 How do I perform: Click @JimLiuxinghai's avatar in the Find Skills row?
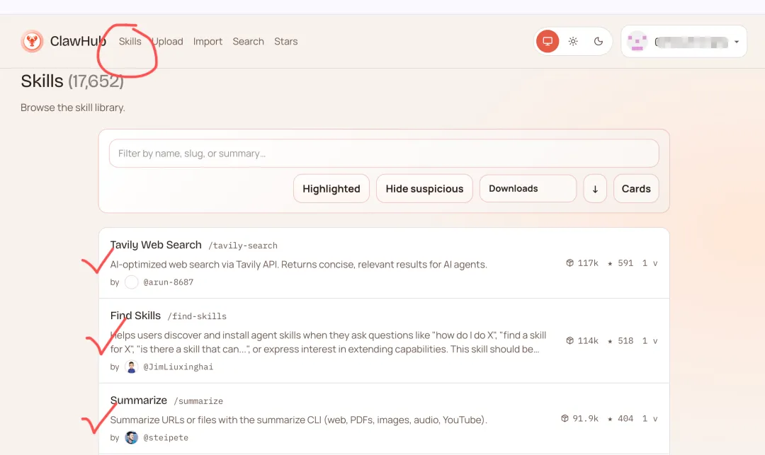tap(131, 367)
